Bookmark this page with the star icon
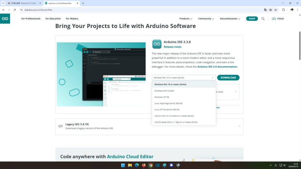Image resolution: width=301 pixels, height=169 pixels. (x=275, y=10)
